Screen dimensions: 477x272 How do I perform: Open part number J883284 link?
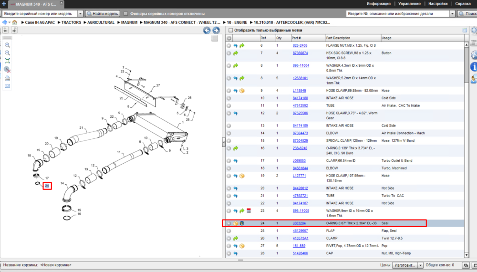[299, 223]
